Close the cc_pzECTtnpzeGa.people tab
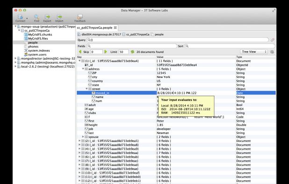 coord(115,28)
